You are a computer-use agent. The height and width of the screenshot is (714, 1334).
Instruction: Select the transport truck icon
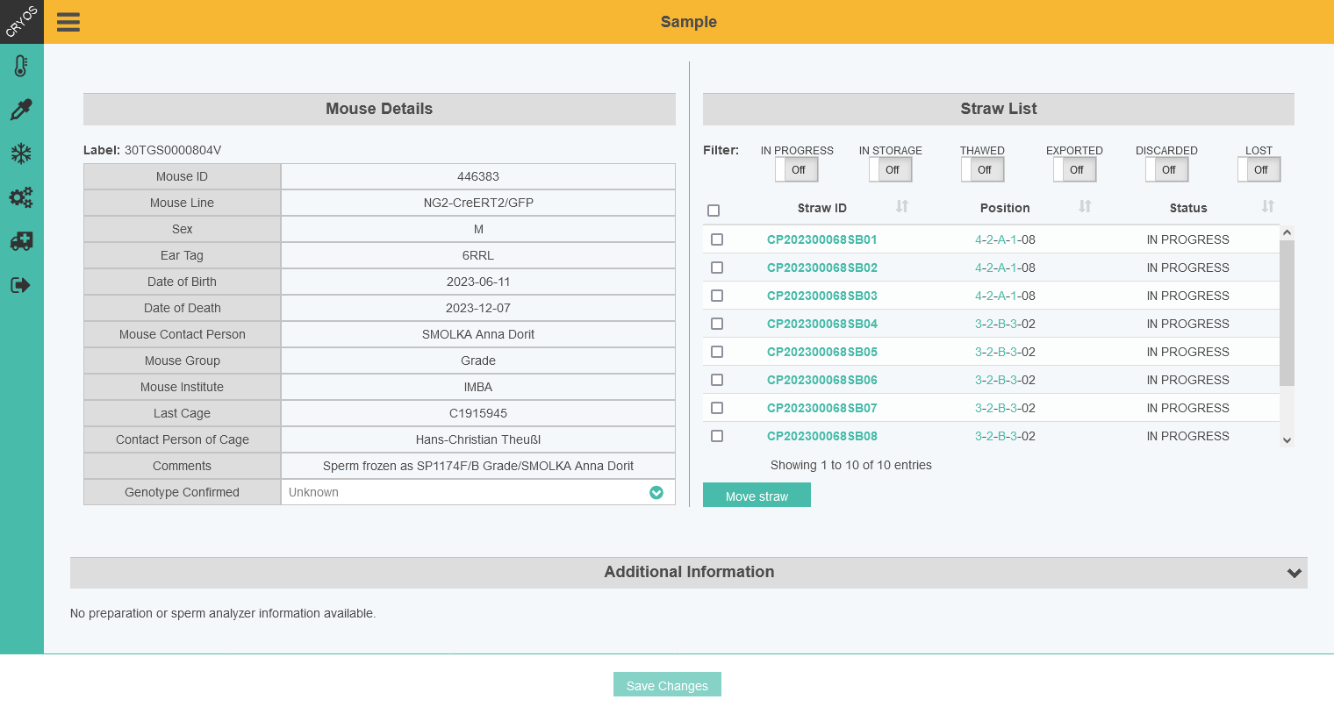[x=22, y=241]
